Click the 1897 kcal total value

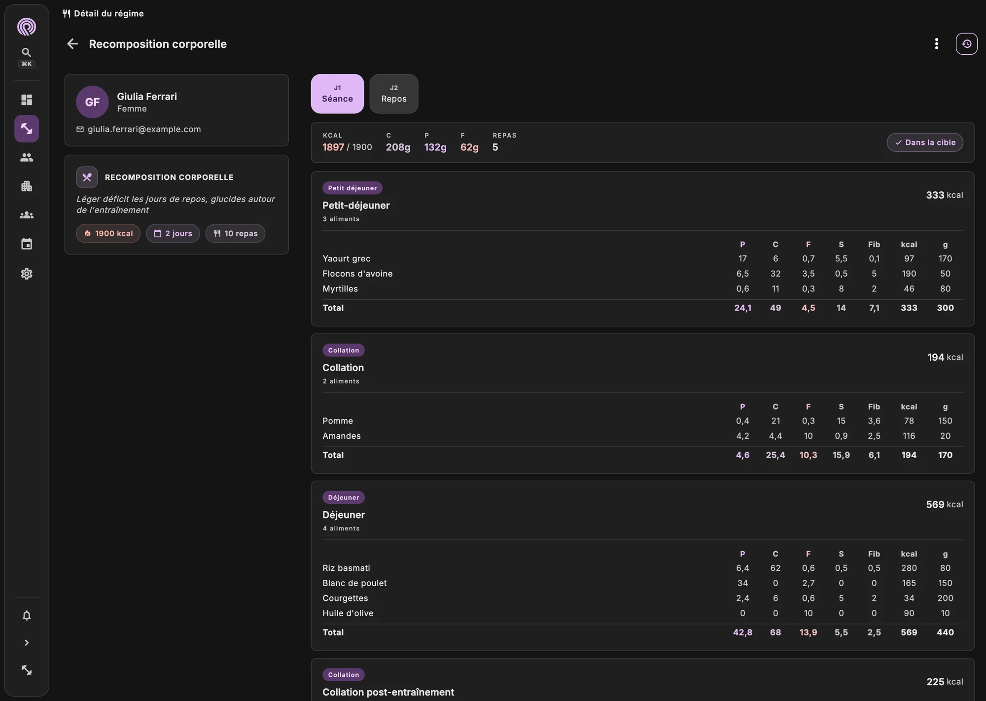point(333,147)
